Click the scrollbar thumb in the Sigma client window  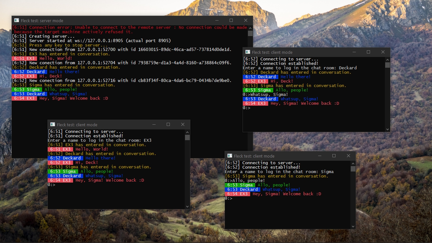[x=353, y=169]
